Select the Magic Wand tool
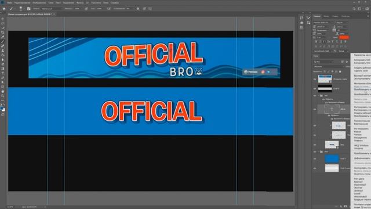Viewport: 371px width, 209px height. pyautogui.click(x=2, y=28)
